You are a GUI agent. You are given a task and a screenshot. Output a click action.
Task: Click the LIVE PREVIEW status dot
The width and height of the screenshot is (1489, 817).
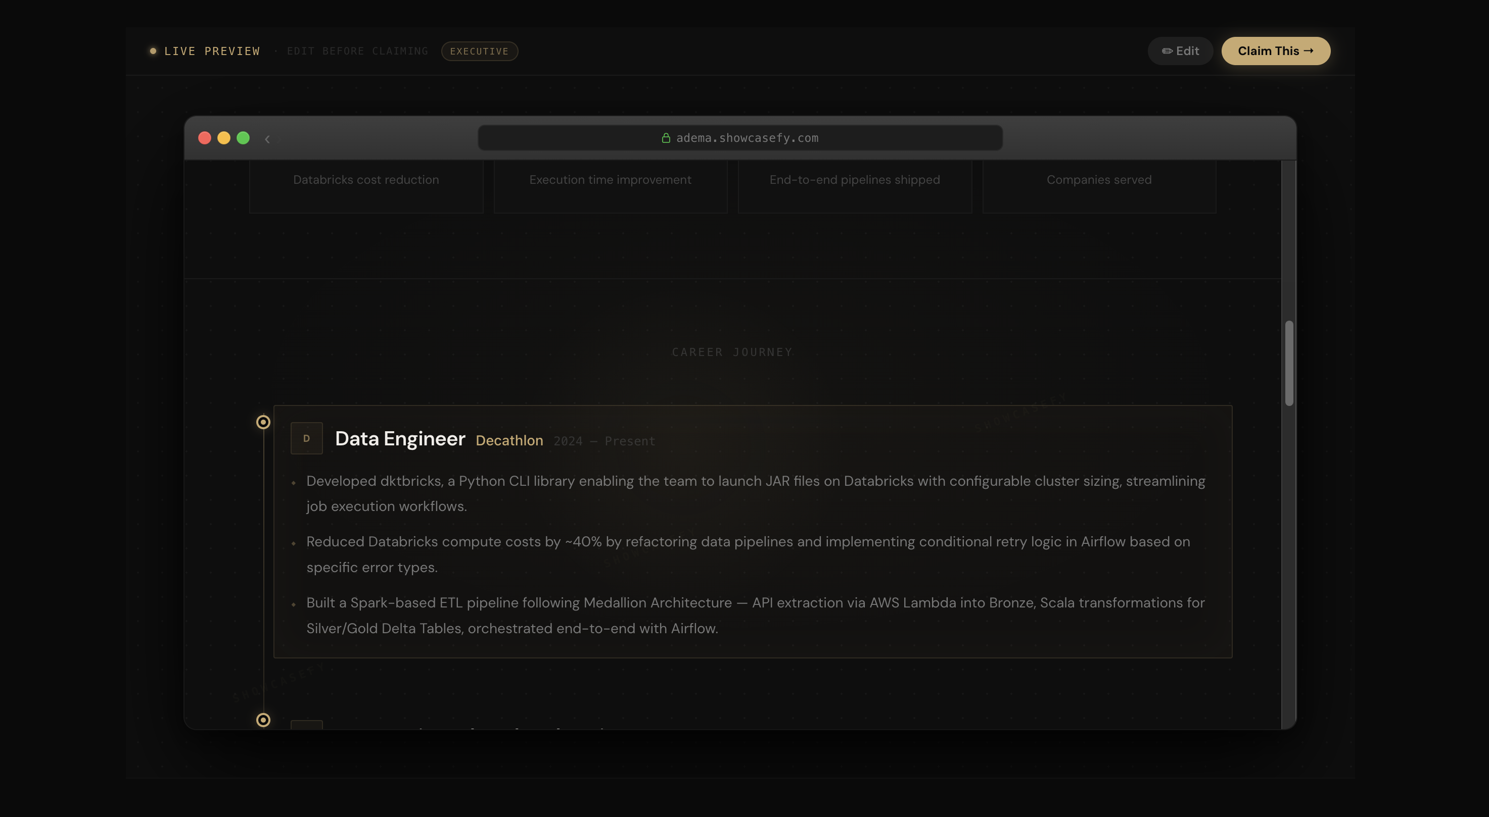153,51
